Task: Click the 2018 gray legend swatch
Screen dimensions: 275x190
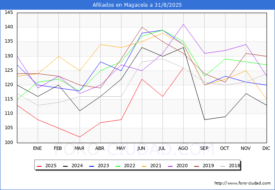Action: 223,166
